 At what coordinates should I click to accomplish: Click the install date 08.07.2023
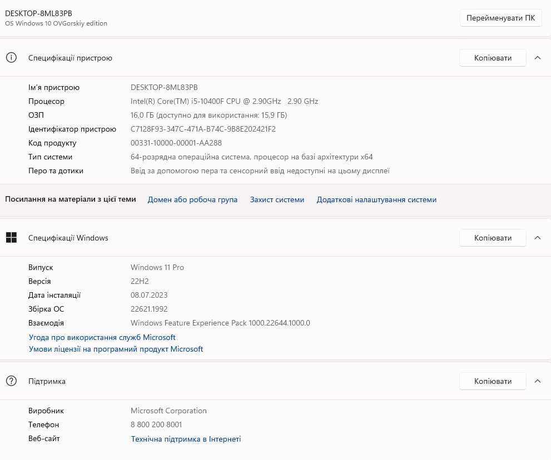(149, 295)
